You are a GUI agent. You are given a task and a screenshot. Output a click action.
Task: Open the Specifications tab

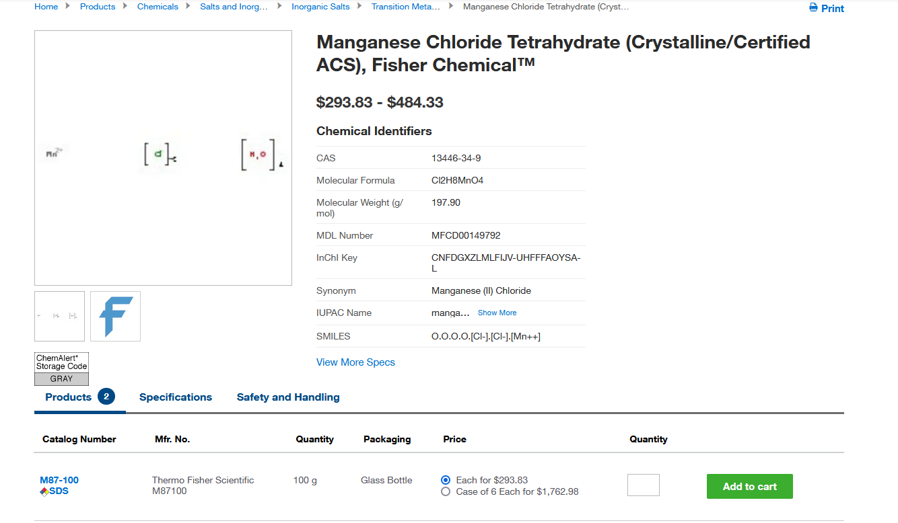pyautogui.click(x=176, y=397)
